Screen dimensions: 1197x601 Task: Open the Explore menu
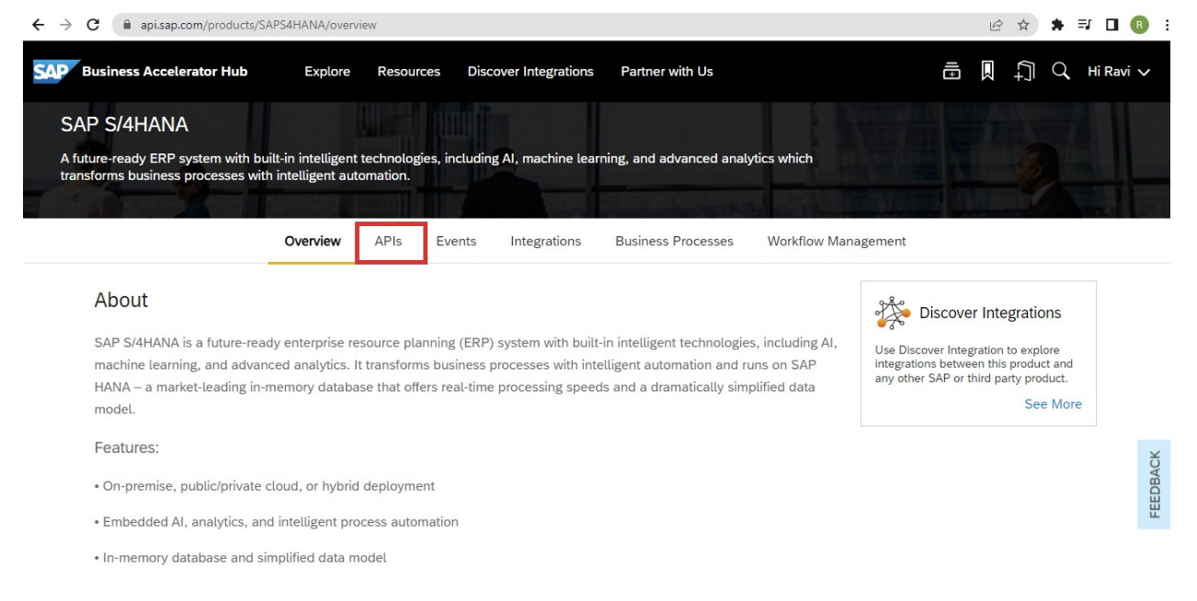(x=327, y=72)
